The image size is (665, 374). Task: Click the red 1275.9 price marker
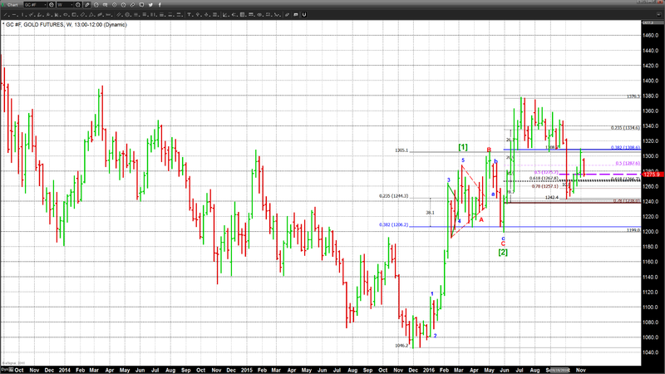pos(652,175)
